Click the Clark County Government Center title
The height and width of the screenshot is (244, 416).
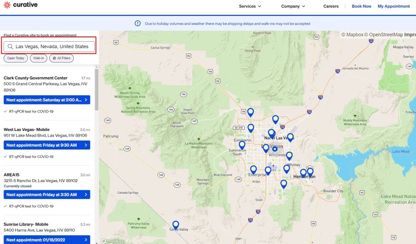36,78
